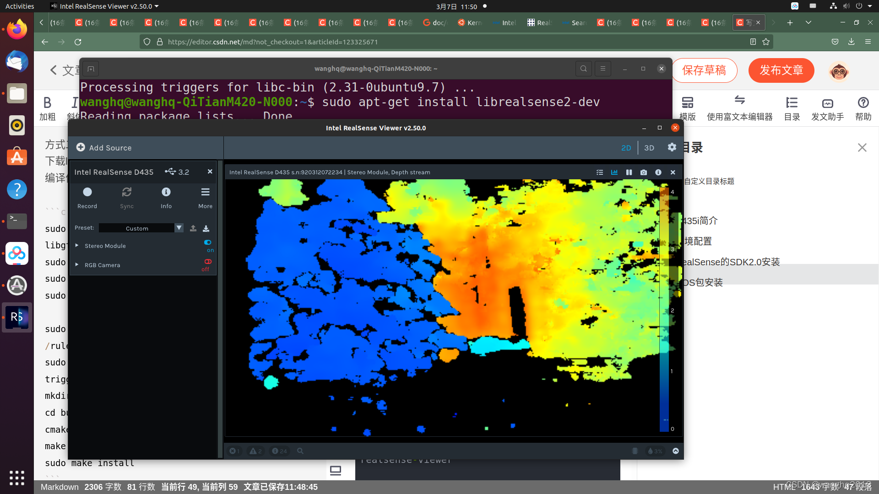Screen dimensions: 879x494
Task: Go back to article list arrow
Action: coord(54,70)
